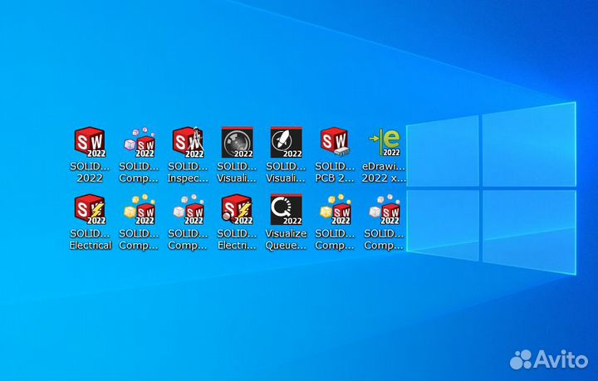Click the SOLIDWORKS Inspection icon with caliper
The image size is (598, 381).
click(188, 143)
